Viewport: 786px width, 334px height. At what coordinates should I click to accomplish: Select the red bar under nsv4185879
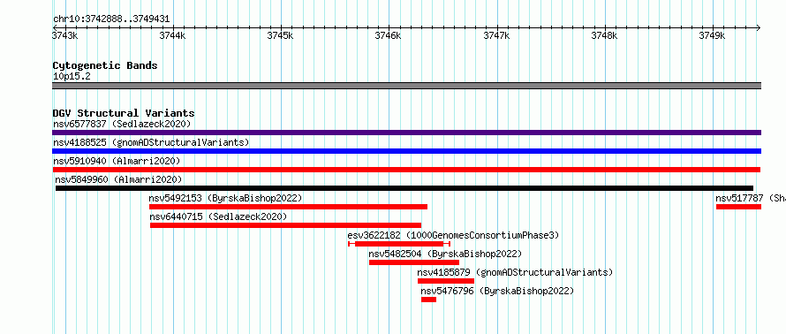pyautogui.click(x=446, y=281)
